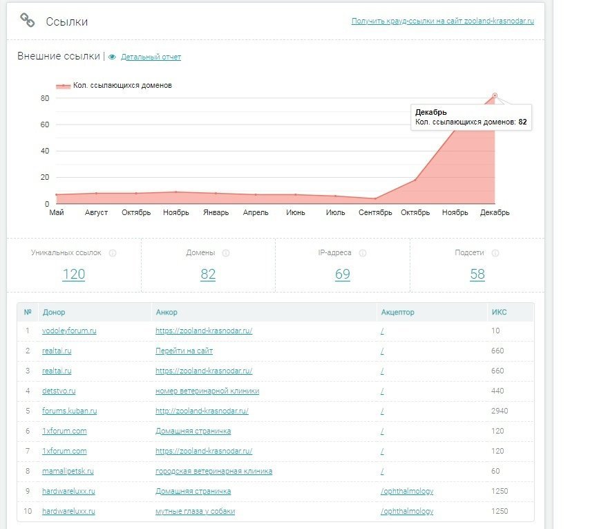The width and height of the screenshot is (599, 529).
Task: Click info icon next to IP-адреса
Action: (363, 253)
